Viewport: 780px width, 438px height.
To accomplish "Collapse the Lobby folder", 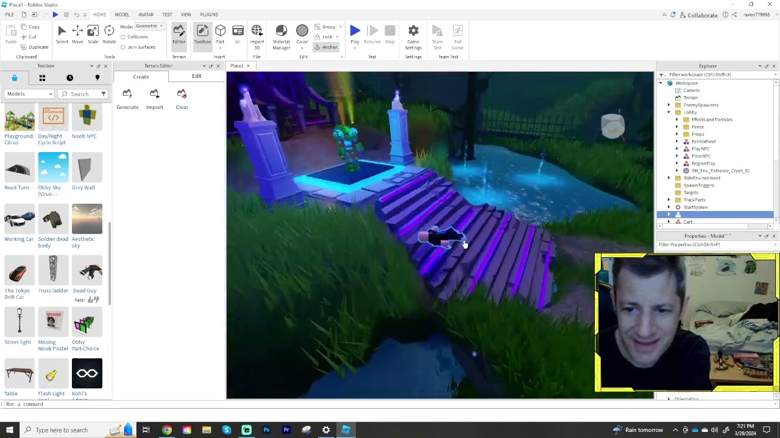I will [668, 112].
